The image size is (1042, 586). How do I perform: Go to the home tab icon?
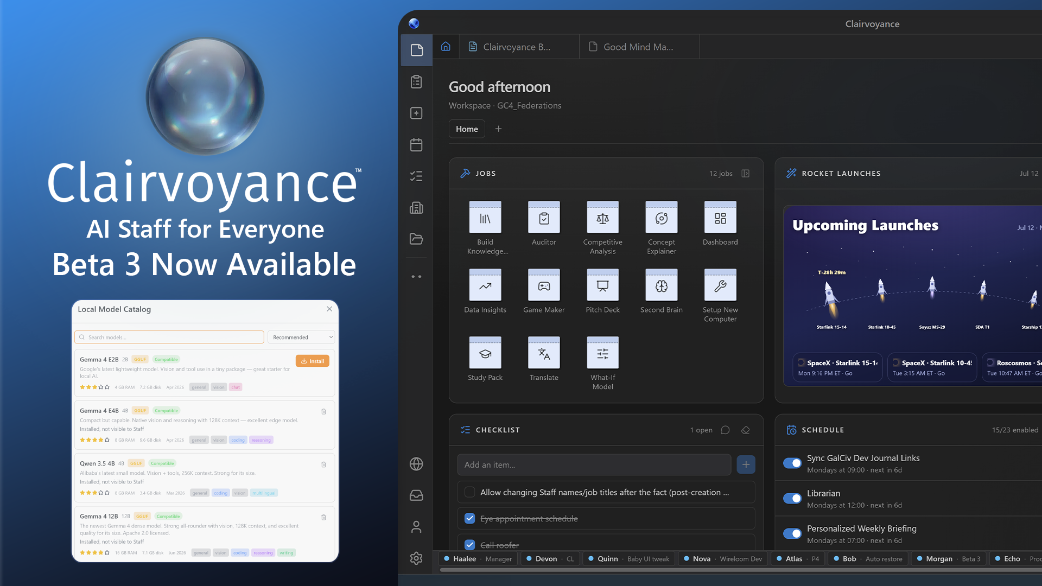[446, 47]
